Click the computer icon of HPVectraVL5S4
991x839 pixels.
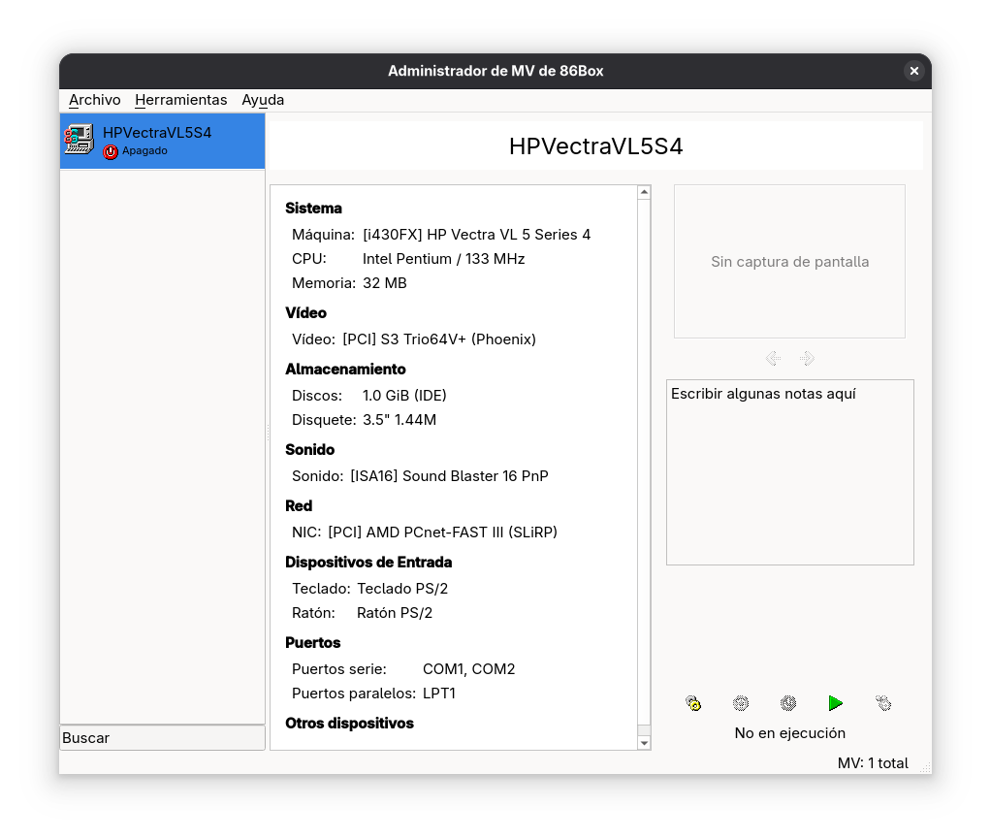tap(79, 139)
